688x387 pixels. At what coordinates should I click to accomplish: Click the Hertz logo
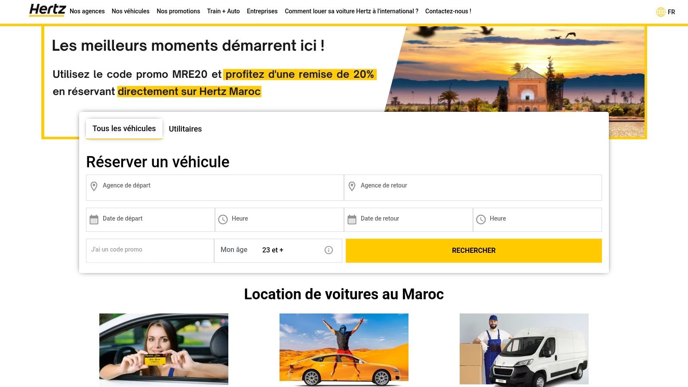[47, 10]
